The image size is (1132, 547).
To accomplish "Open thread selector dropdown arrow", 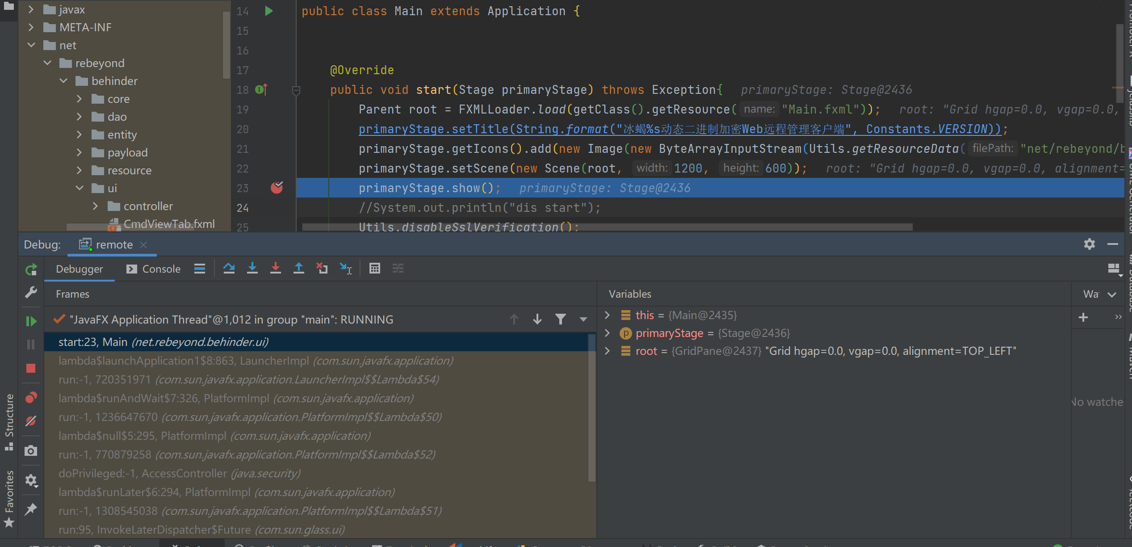I will click(583, 320).
